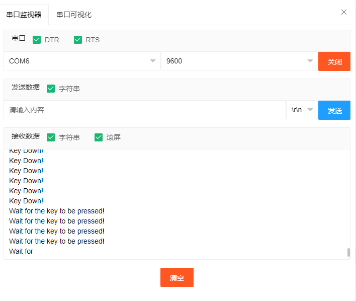
Task: Click the line ending dropdown arrow icon
Action: [310, 110]
